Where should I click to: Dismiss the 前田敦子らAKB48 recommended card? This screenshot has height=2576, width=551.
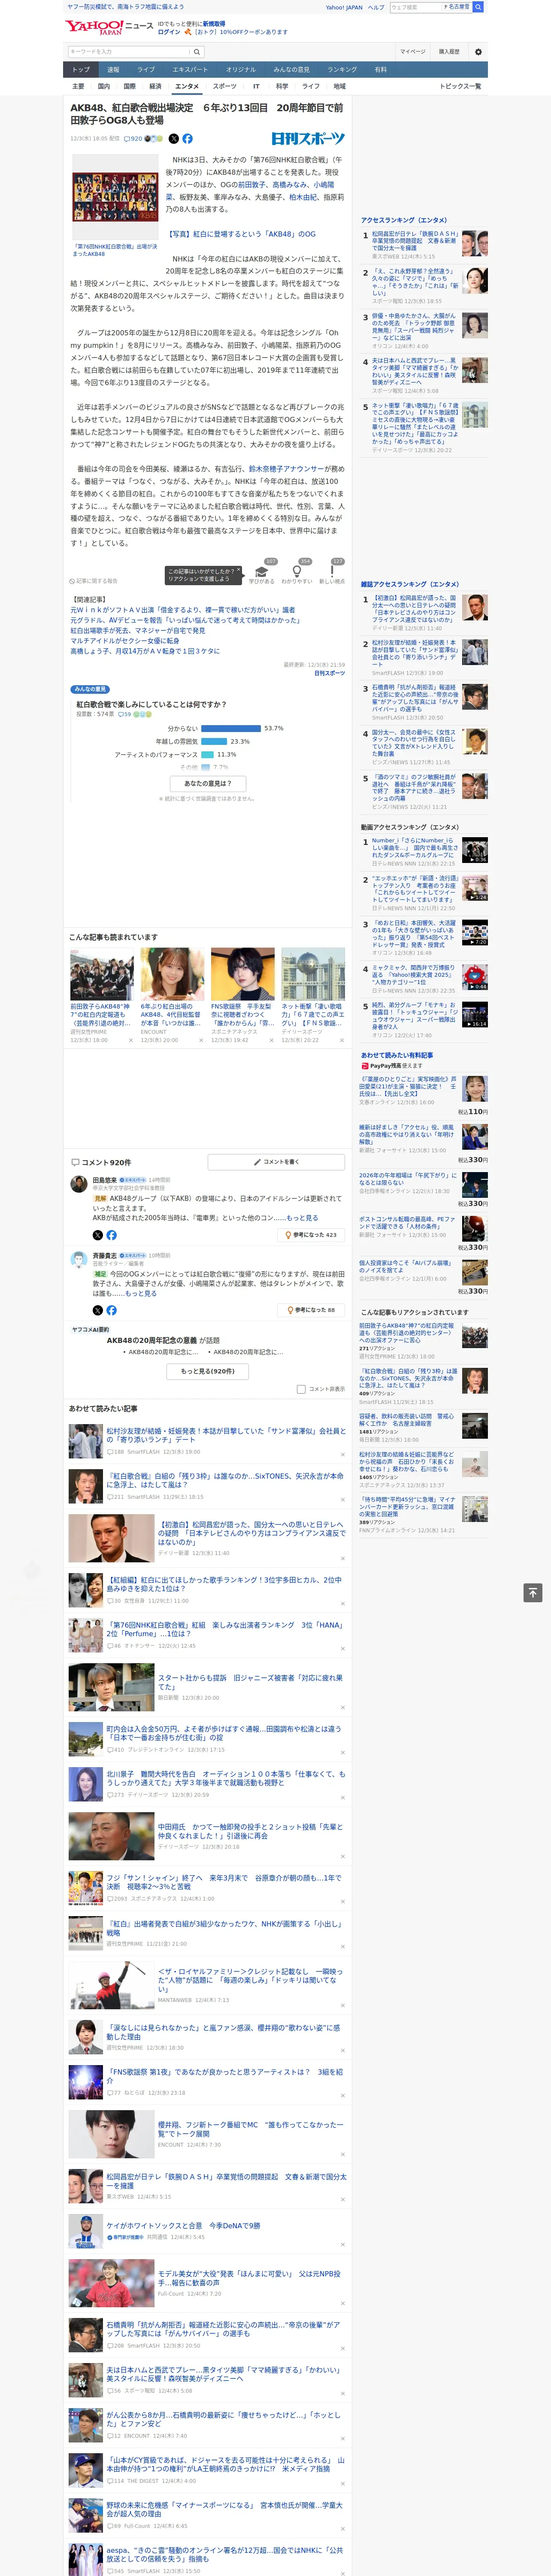click(131, 1040)
